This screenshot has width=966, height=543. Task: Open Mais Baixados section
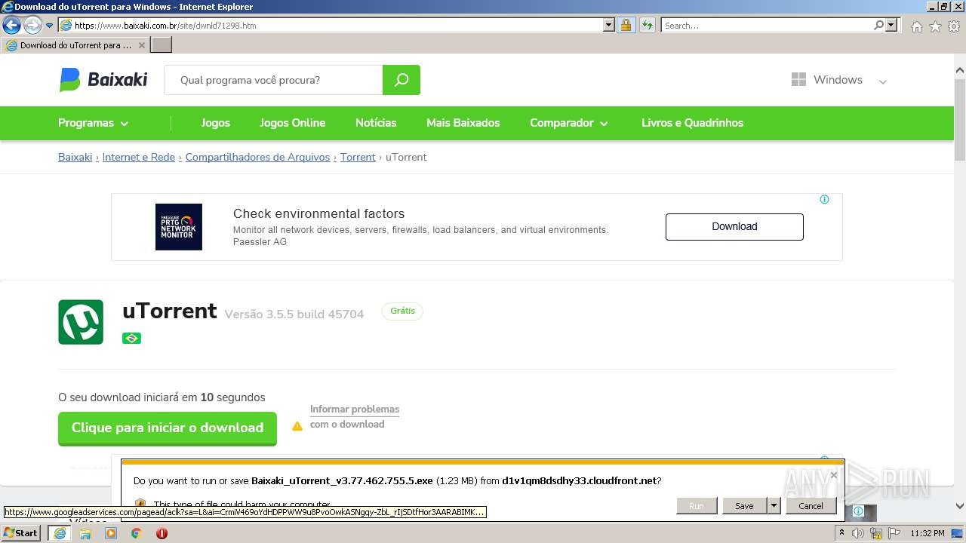point(463,123)
